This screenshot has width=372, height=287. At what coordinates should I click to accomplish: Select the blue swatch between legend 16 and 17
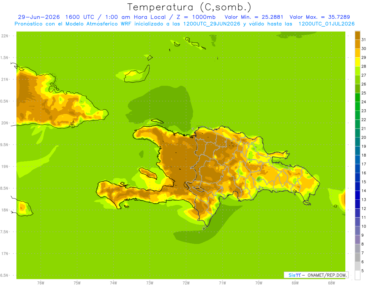click(x=357, y=168)
